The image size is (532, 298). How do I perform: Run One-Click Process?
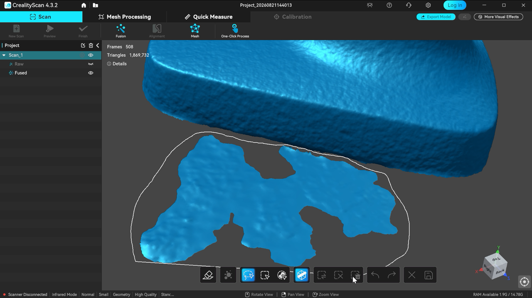point(235,31)
